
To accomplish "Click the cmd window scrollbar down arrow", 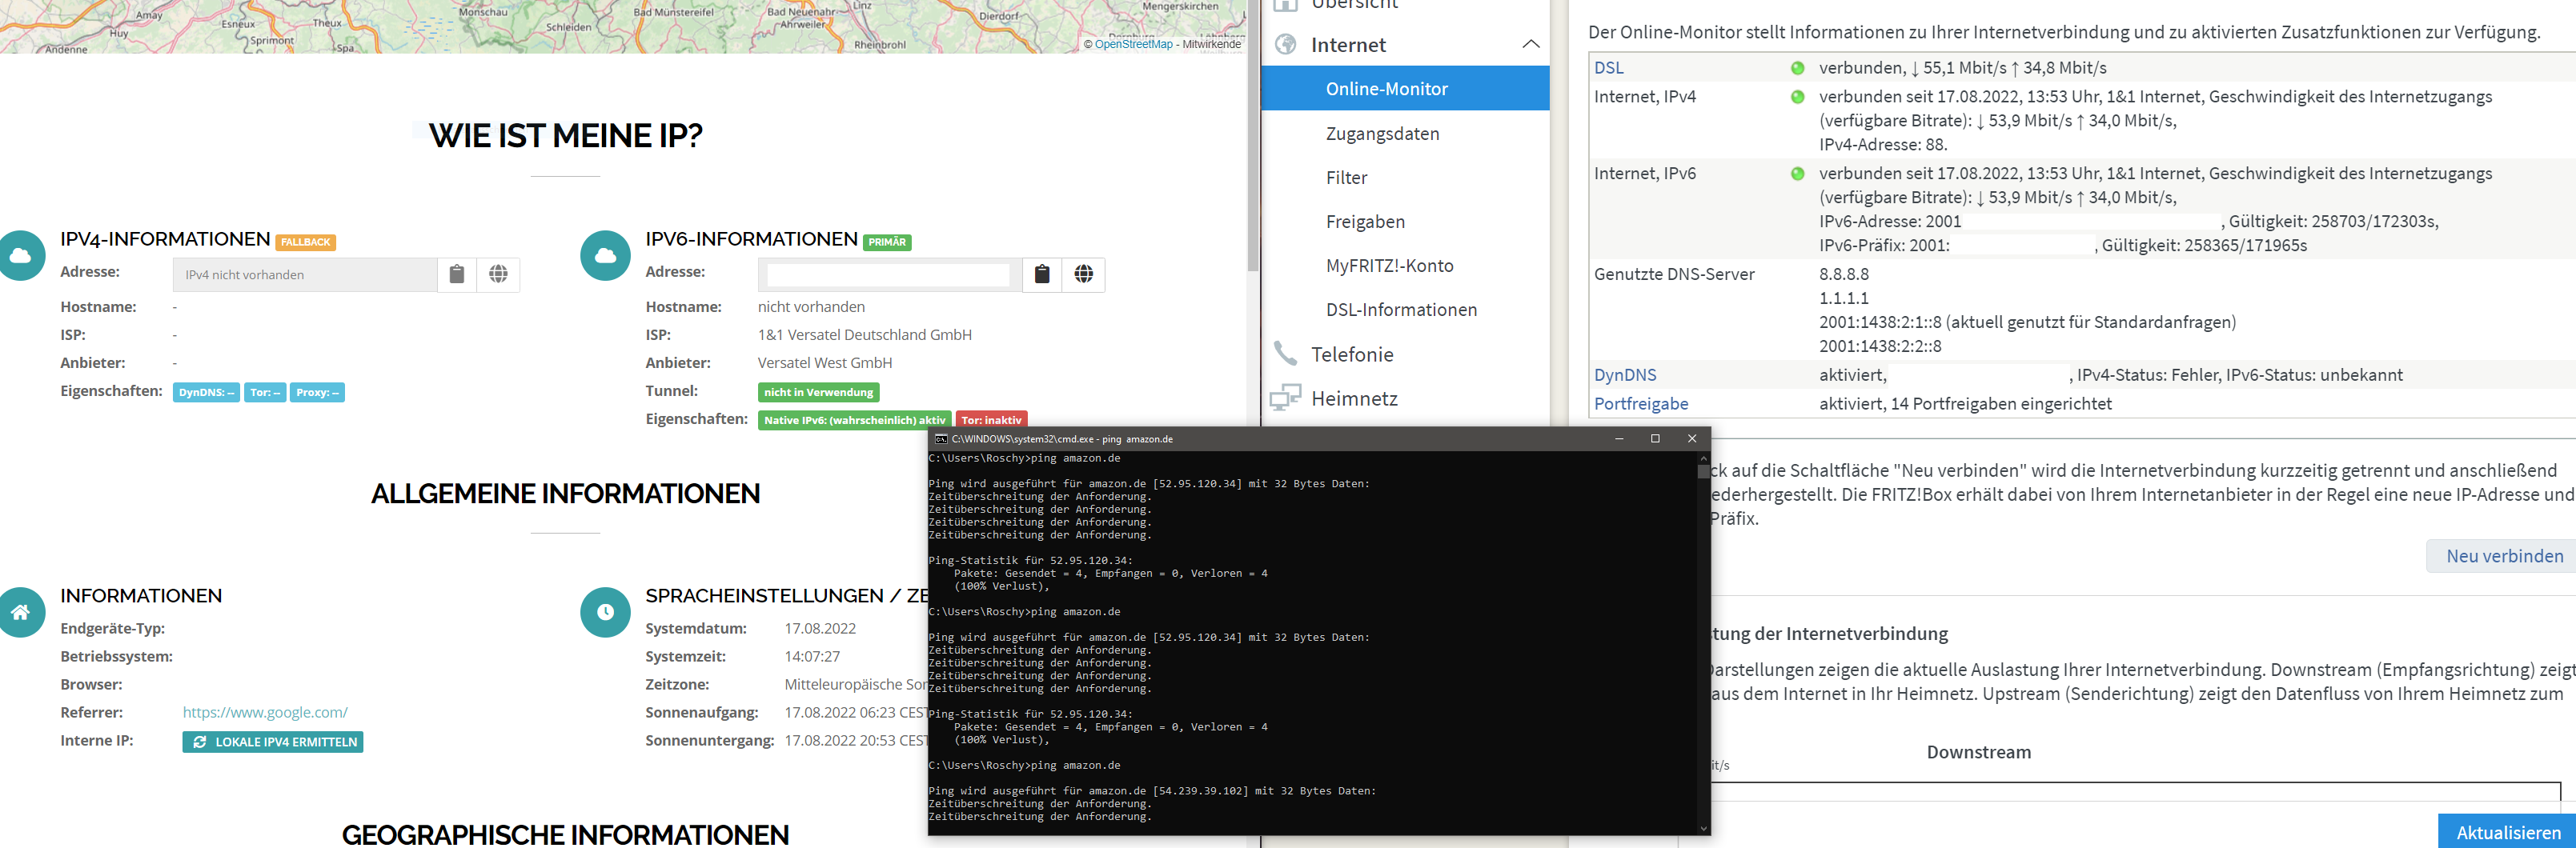I will (x=1704, y=828).
